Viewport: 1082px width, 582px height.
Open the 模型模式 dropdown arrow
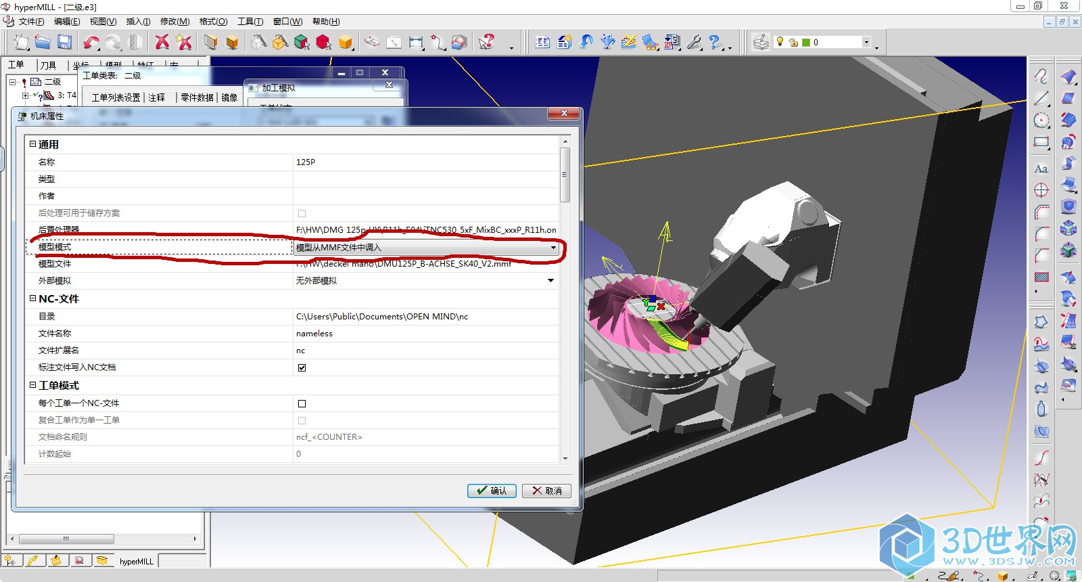coord(553,248)
